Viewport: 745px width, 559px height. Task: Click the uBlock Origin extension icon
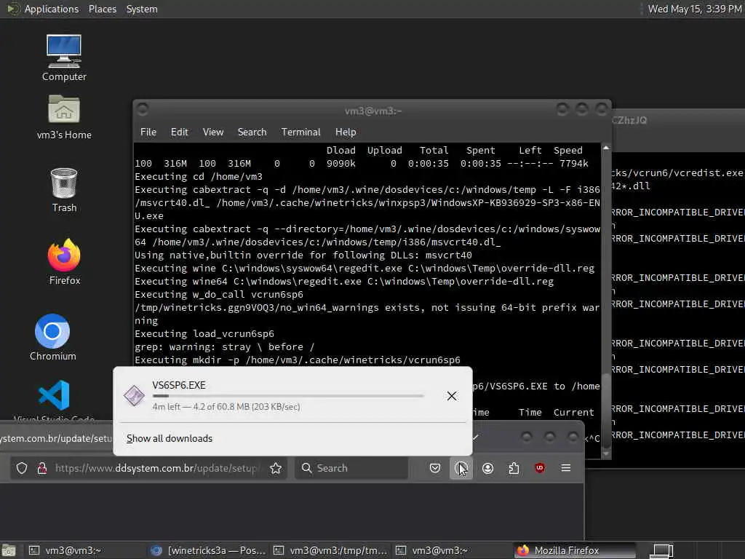coord(540,468)
